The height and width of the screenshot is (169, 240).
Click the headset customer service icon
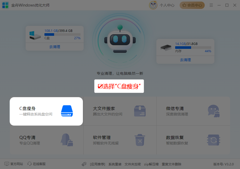29,164
